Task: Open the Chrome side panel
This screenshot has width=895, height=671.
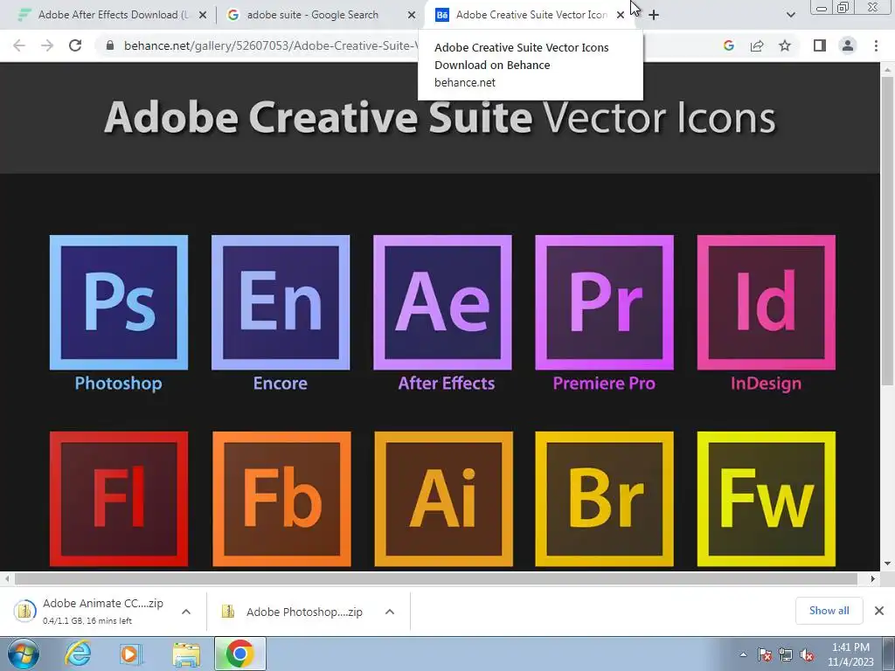Action: 820,45
